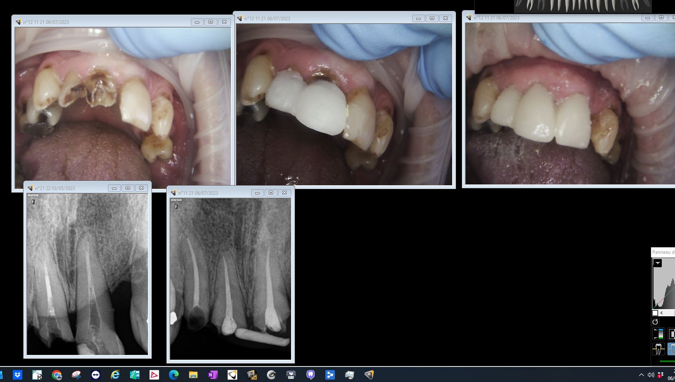Screen dimensions: 675x382
Task: Open TeamViewer from the taskbar
Action: [x=96, y=375]
